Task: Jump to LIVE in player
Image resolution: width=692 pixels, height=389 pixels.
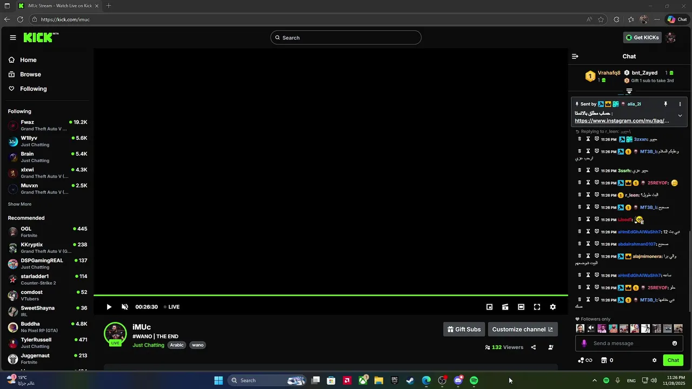Action: (x=172, y=307)
